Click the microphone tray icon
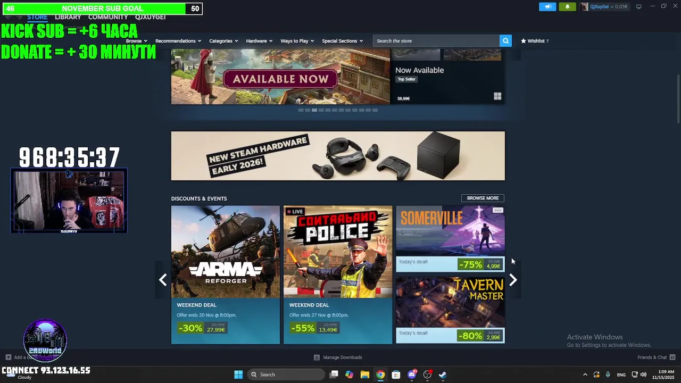681x383 pixels. pos(608,374)
